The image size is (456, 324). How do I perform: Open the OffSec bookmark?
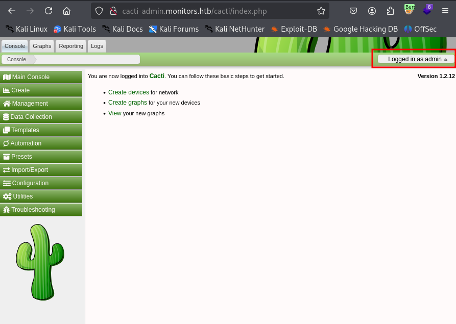421,29
